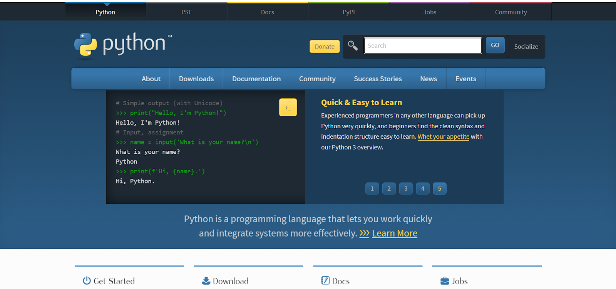Select the Community tab in the top bar

[x=511, y=12]
